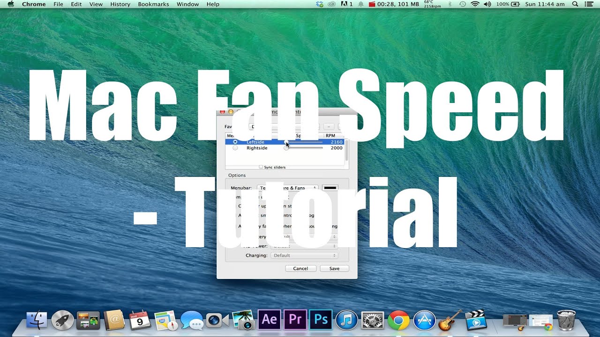Click the Leftside fan speed slider
This screenshot has width=600, height=337.
(x=303, y=142)
